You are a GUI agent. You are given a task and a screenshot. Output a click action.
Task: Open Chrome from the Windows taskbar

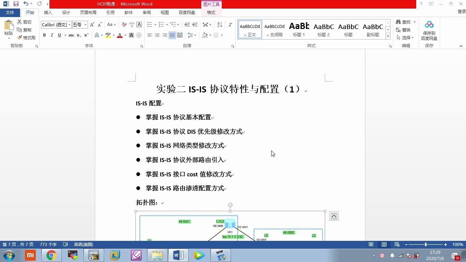click(x=52, y=255)
